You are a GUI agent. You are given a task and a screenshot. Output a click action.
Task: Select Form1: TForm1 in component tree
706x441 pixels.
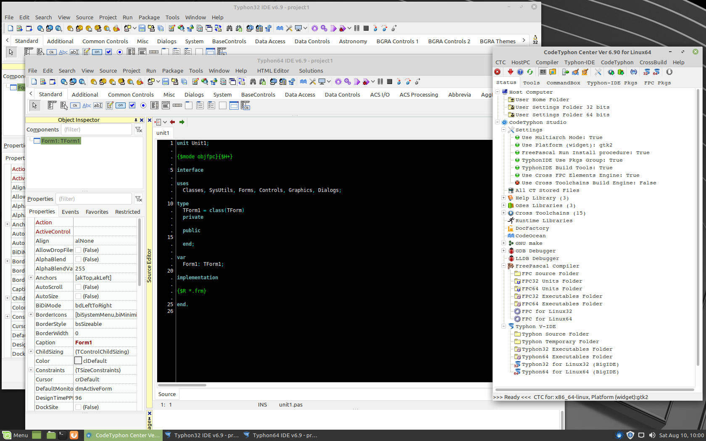(x=61, y=141)
